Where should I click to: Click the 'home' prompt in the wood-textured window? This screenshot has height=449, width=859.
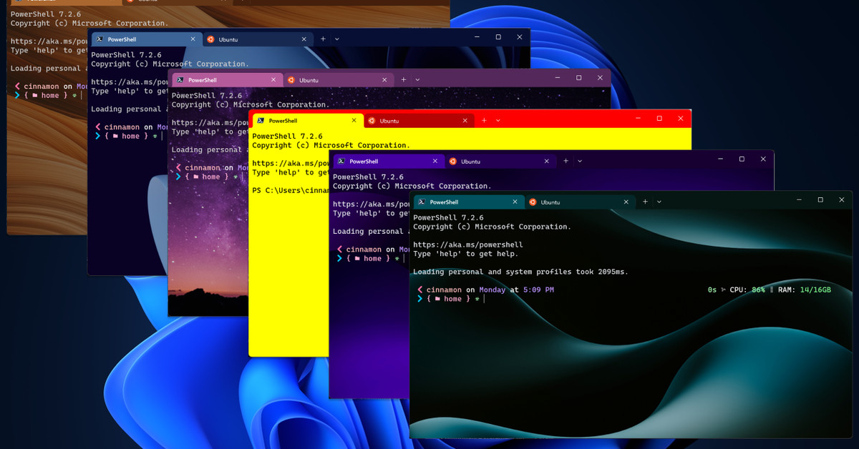coord(50,95)
